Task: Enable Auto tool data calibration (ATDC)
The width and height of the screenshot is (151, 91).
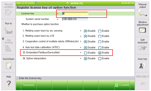Action: pos(100,48)
